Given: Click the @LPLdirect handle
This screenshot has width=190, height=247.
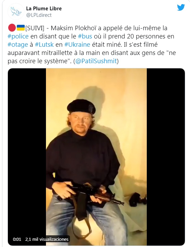Looking at the screenshot, I should pos(39,15).
